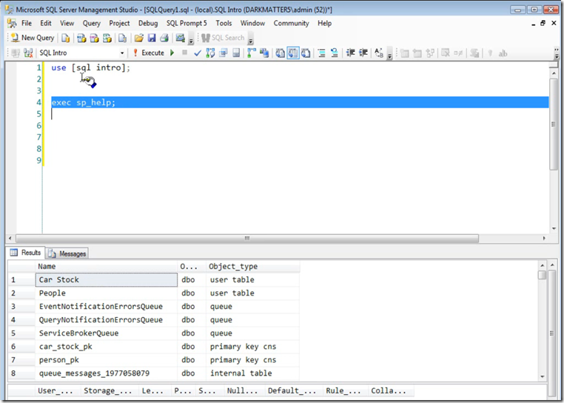Comment out the selected lines
This screenshot has height=403, width=564.
point(321,53)
